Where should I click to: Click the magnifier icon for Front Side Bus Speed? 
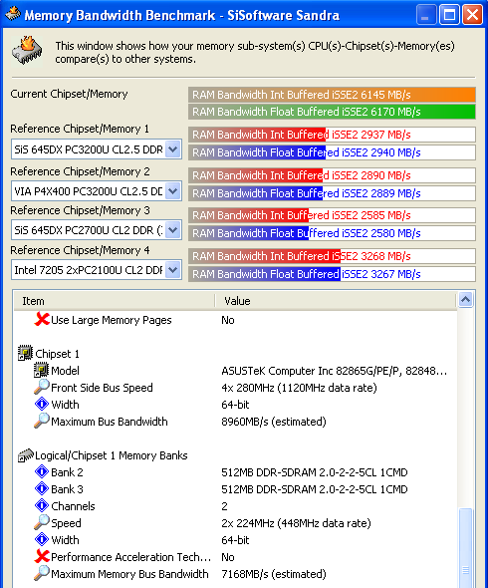pyautogui.click(x=41, y=387)
